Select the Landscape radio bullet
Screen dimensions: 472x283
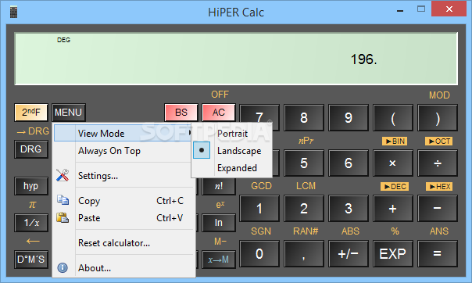[202, 150]
